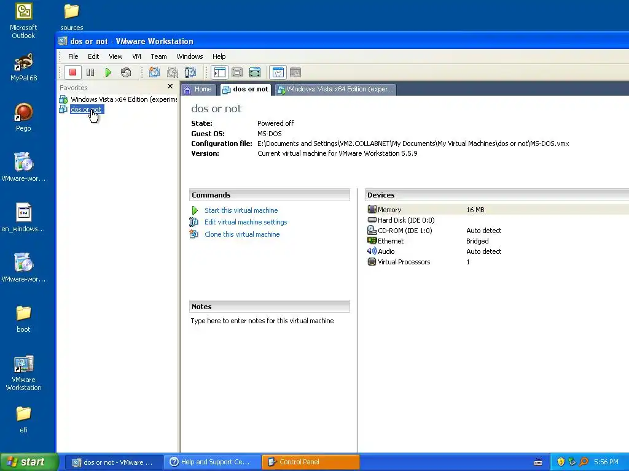The image size is (629, 471).
Task: Click the Suspend (pause) toolbar icon
Action: coord(90,72)
